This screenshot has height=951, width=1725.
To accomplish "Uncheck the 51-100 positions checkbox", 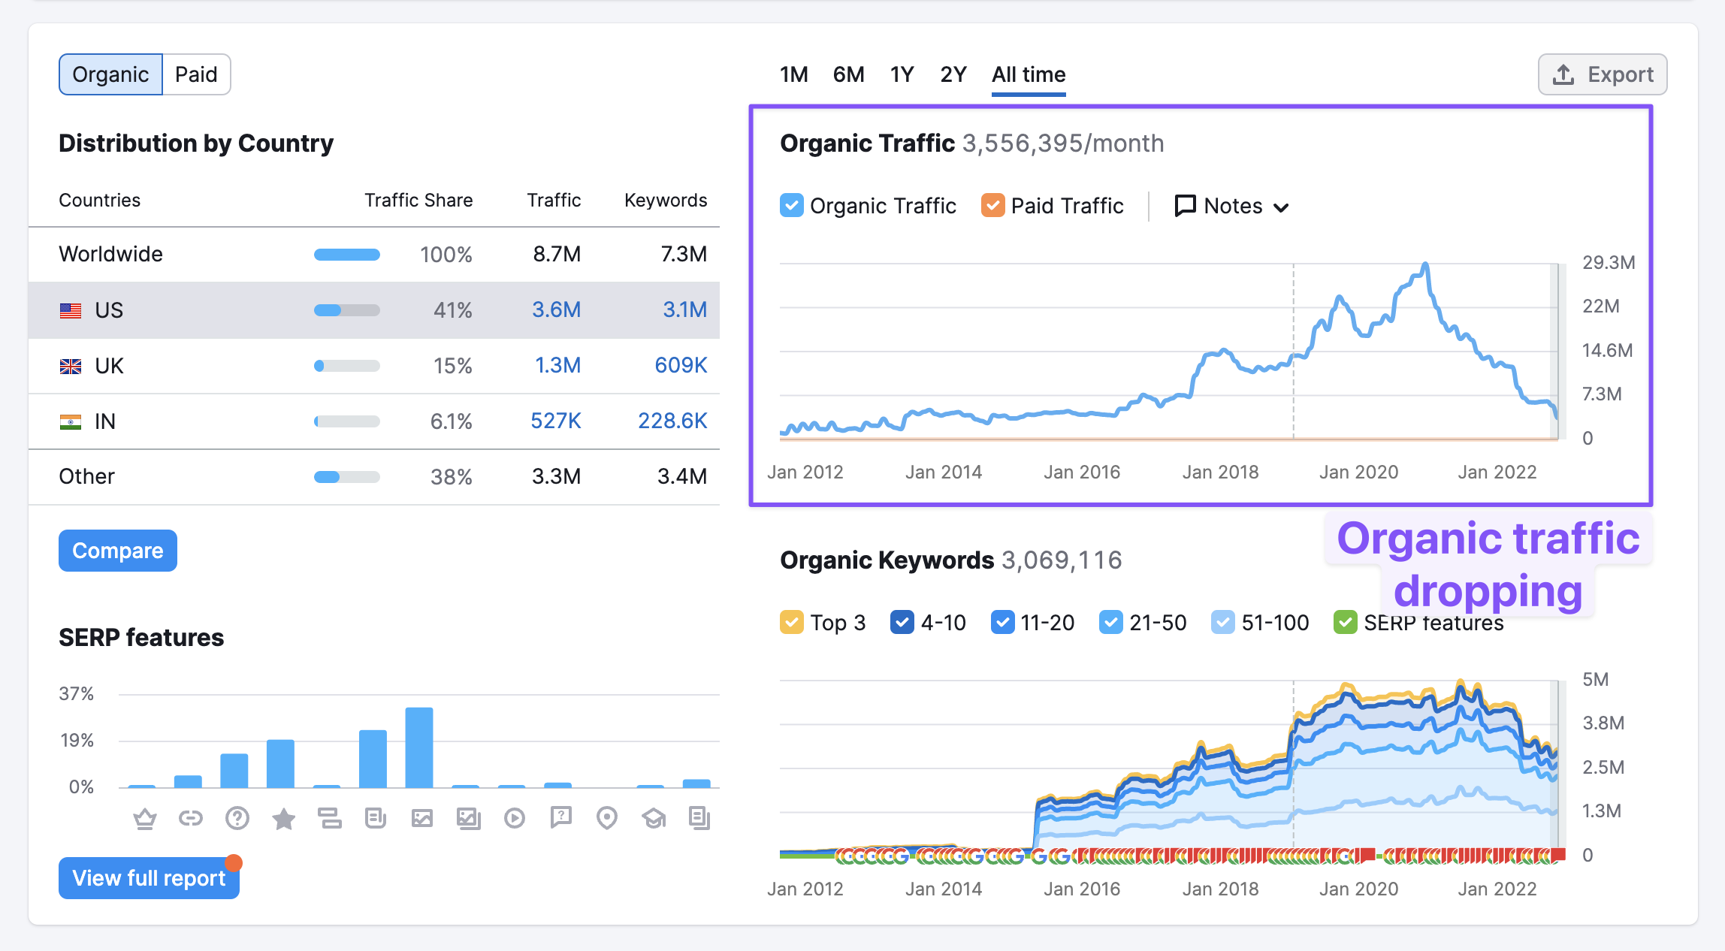I will pyautogui.click(x=1222, y=622).
